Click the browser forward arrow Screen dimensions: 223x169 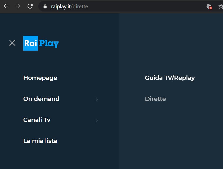[18, 6]
